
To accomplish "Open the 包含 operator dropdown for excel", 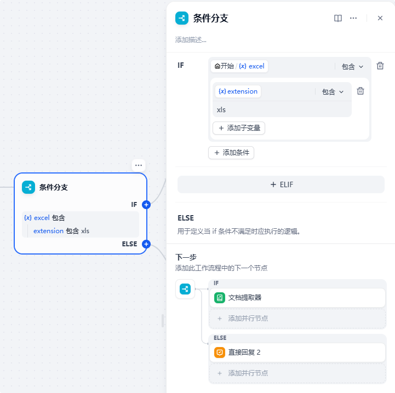I will pyautogui.click(x=352, y=66).
